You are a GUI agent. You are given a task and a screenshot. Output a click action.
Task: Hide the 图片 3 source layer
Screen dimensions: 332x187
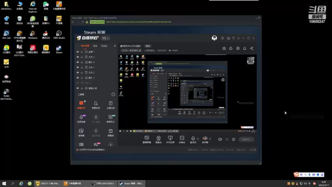tap(78, 62)
